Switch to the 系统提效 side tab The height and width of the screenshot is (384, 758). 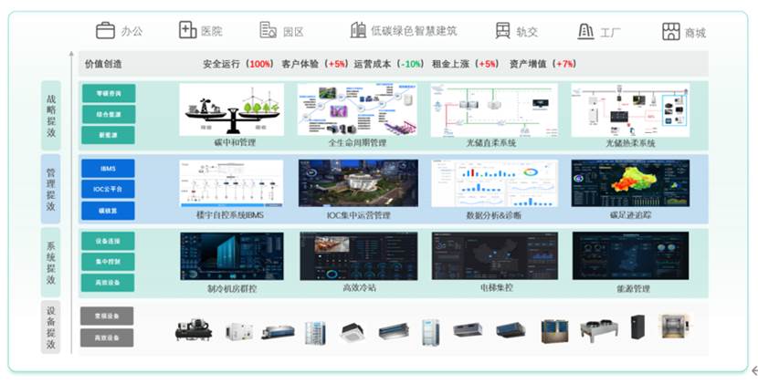tap(51, 263)
